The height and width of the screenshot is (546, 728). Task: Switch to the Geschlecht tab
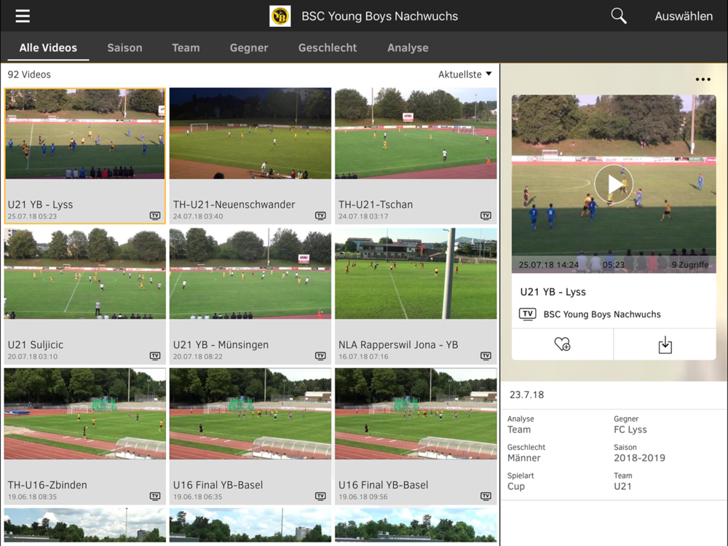(x=328, y=48)
